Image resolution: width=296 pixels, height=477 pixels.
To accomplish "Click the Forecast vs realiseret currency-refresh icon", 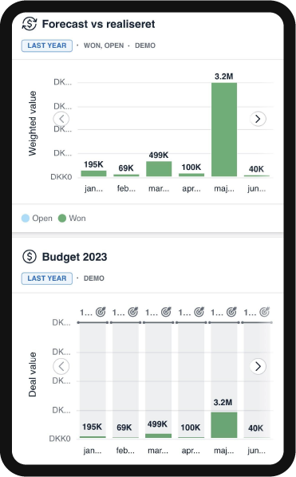I will click(x=30, y=24).
